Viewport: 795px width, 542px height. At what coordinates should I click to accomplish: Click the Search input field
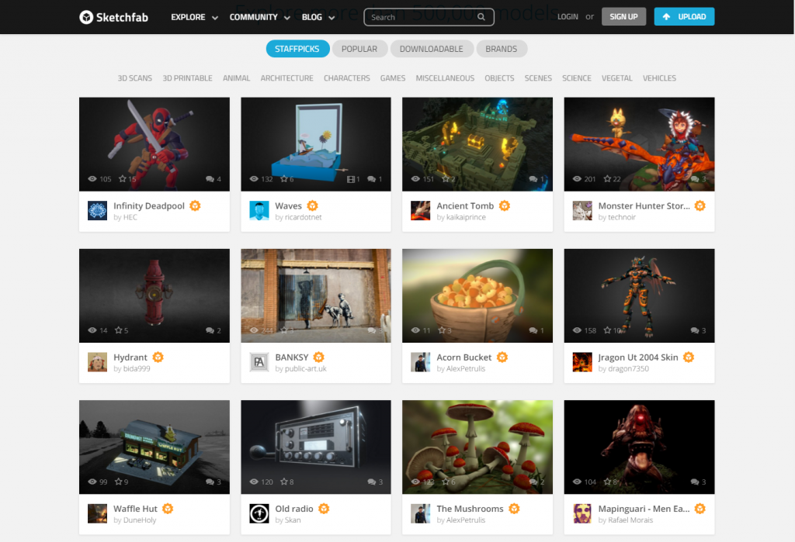429,17
